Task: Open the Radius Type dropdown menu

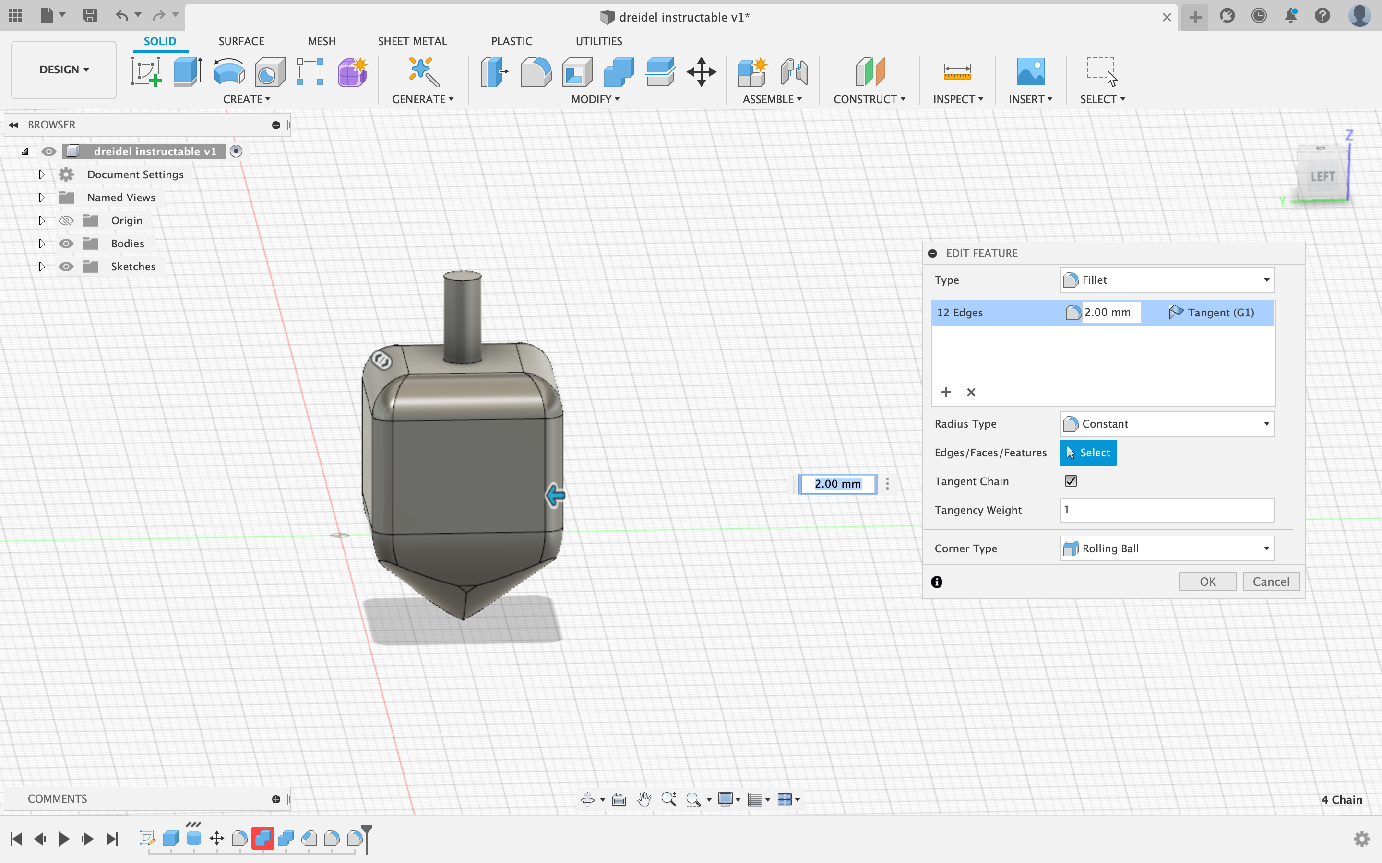Action: click(1167, 423)
